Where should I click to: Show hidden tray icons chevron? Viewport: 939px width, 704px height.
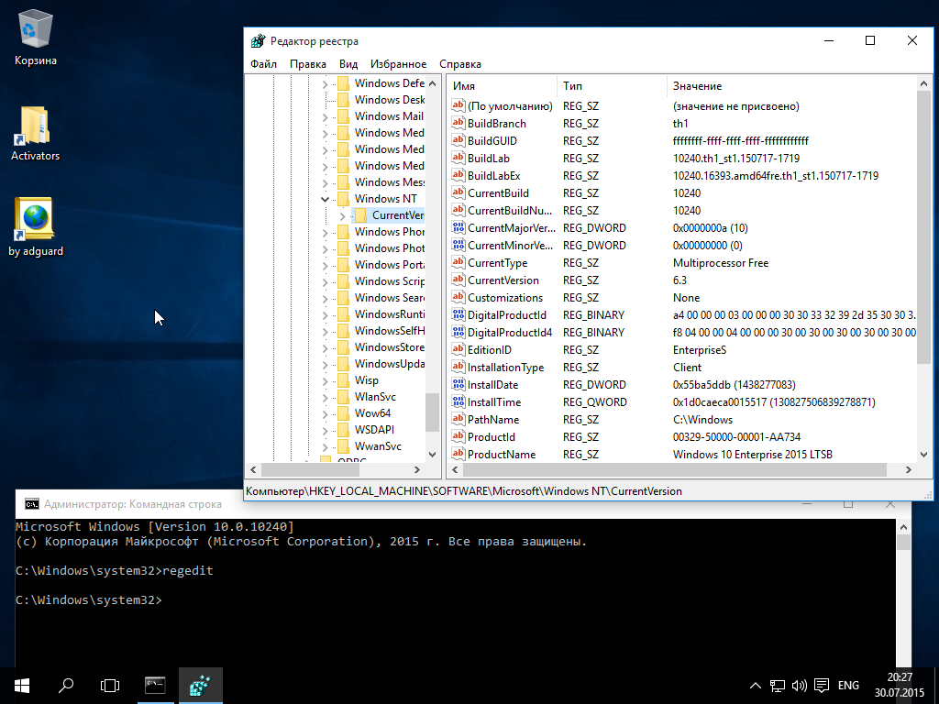pyautogui.click(x=756, y=686)
